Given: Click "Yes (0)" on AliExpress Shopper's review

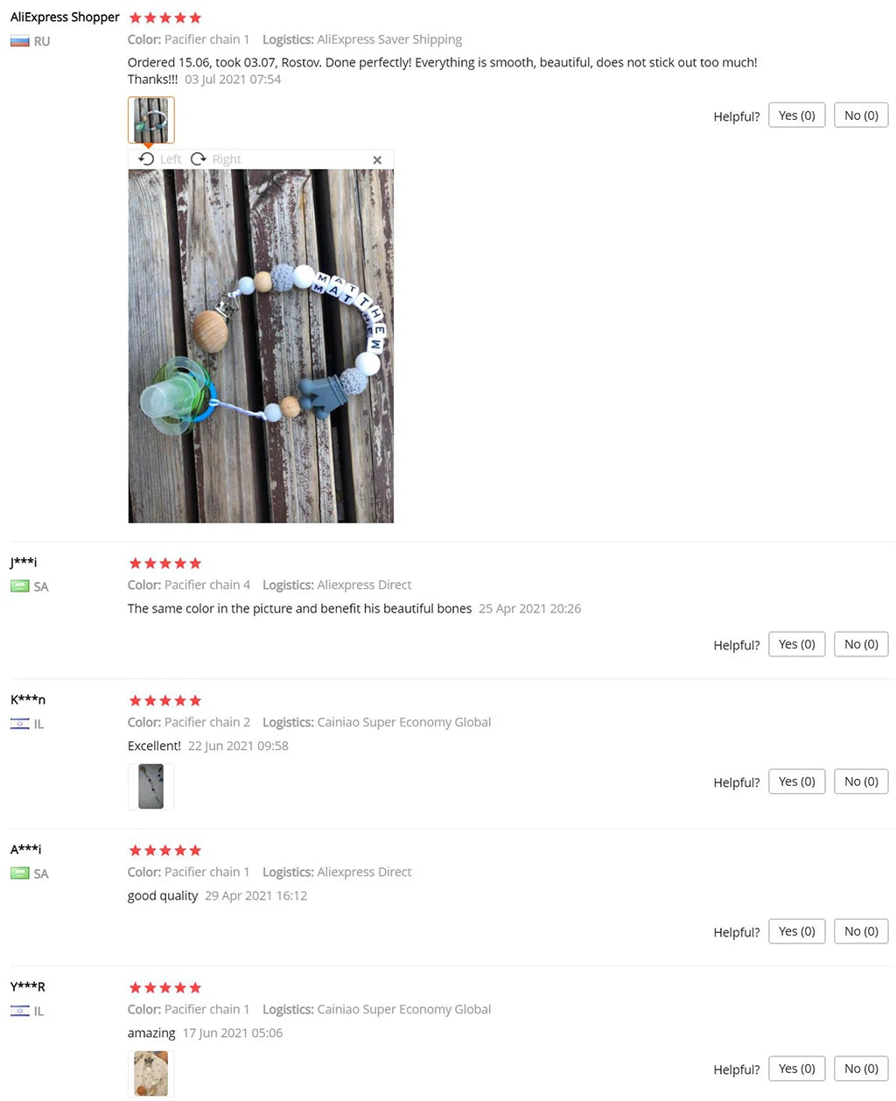Looking at the screenshot, I should pyautogui.click(x=795, y=115).
